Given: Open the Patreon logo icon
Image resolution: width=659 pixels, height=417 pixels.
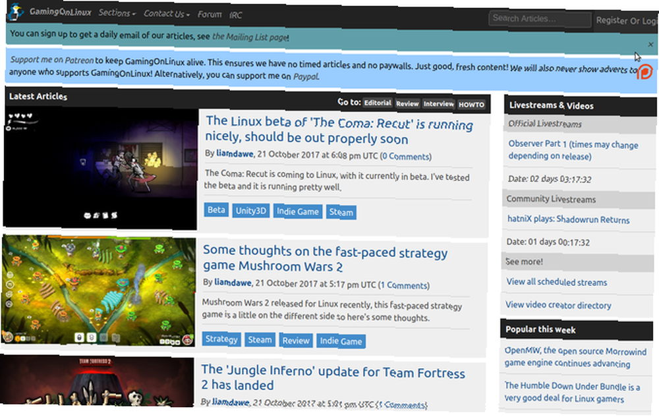Looking at the screenshot, I should (645, 72).
